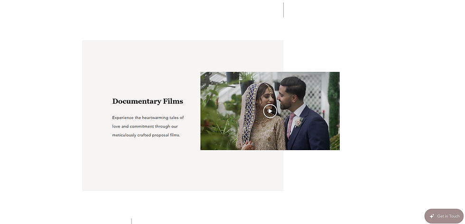The height and width of the screenshot is (224, 465).
Task: Click the text 'love and commitment through our'
Action: click(145, 126)
